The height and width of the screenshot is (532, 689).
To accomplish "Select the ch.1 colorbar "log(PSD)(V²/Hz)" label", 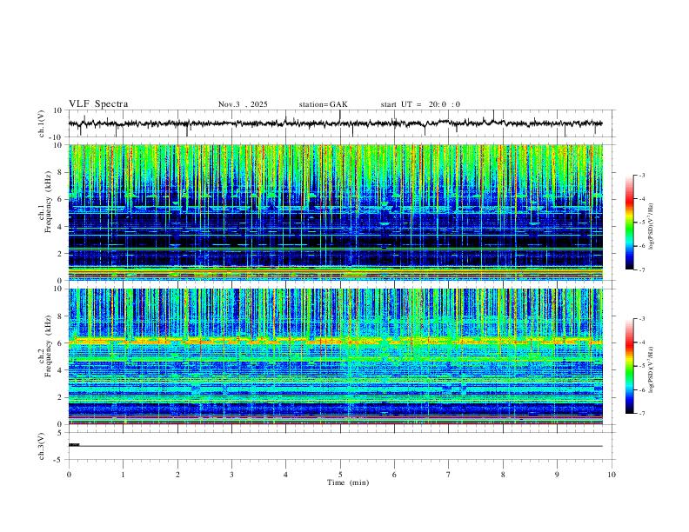I will [652, 226].
